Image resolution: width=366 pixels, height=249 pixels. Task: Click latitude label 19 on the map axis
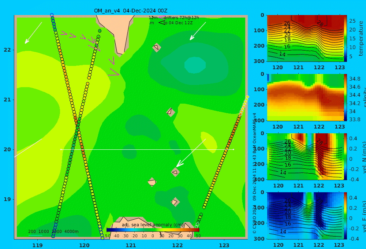(7, 199)
